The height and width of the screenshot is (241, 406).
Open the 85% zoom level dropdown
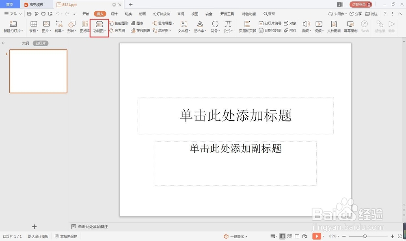[x=334, y=236]
